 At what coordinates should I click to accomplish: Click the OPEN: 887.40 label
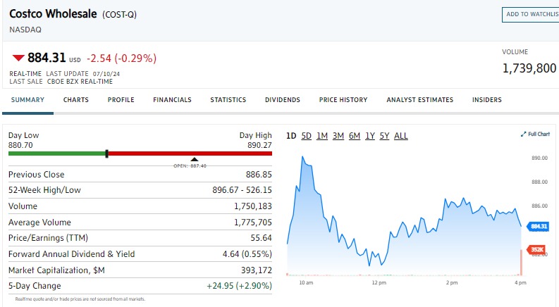pos(190,166)
